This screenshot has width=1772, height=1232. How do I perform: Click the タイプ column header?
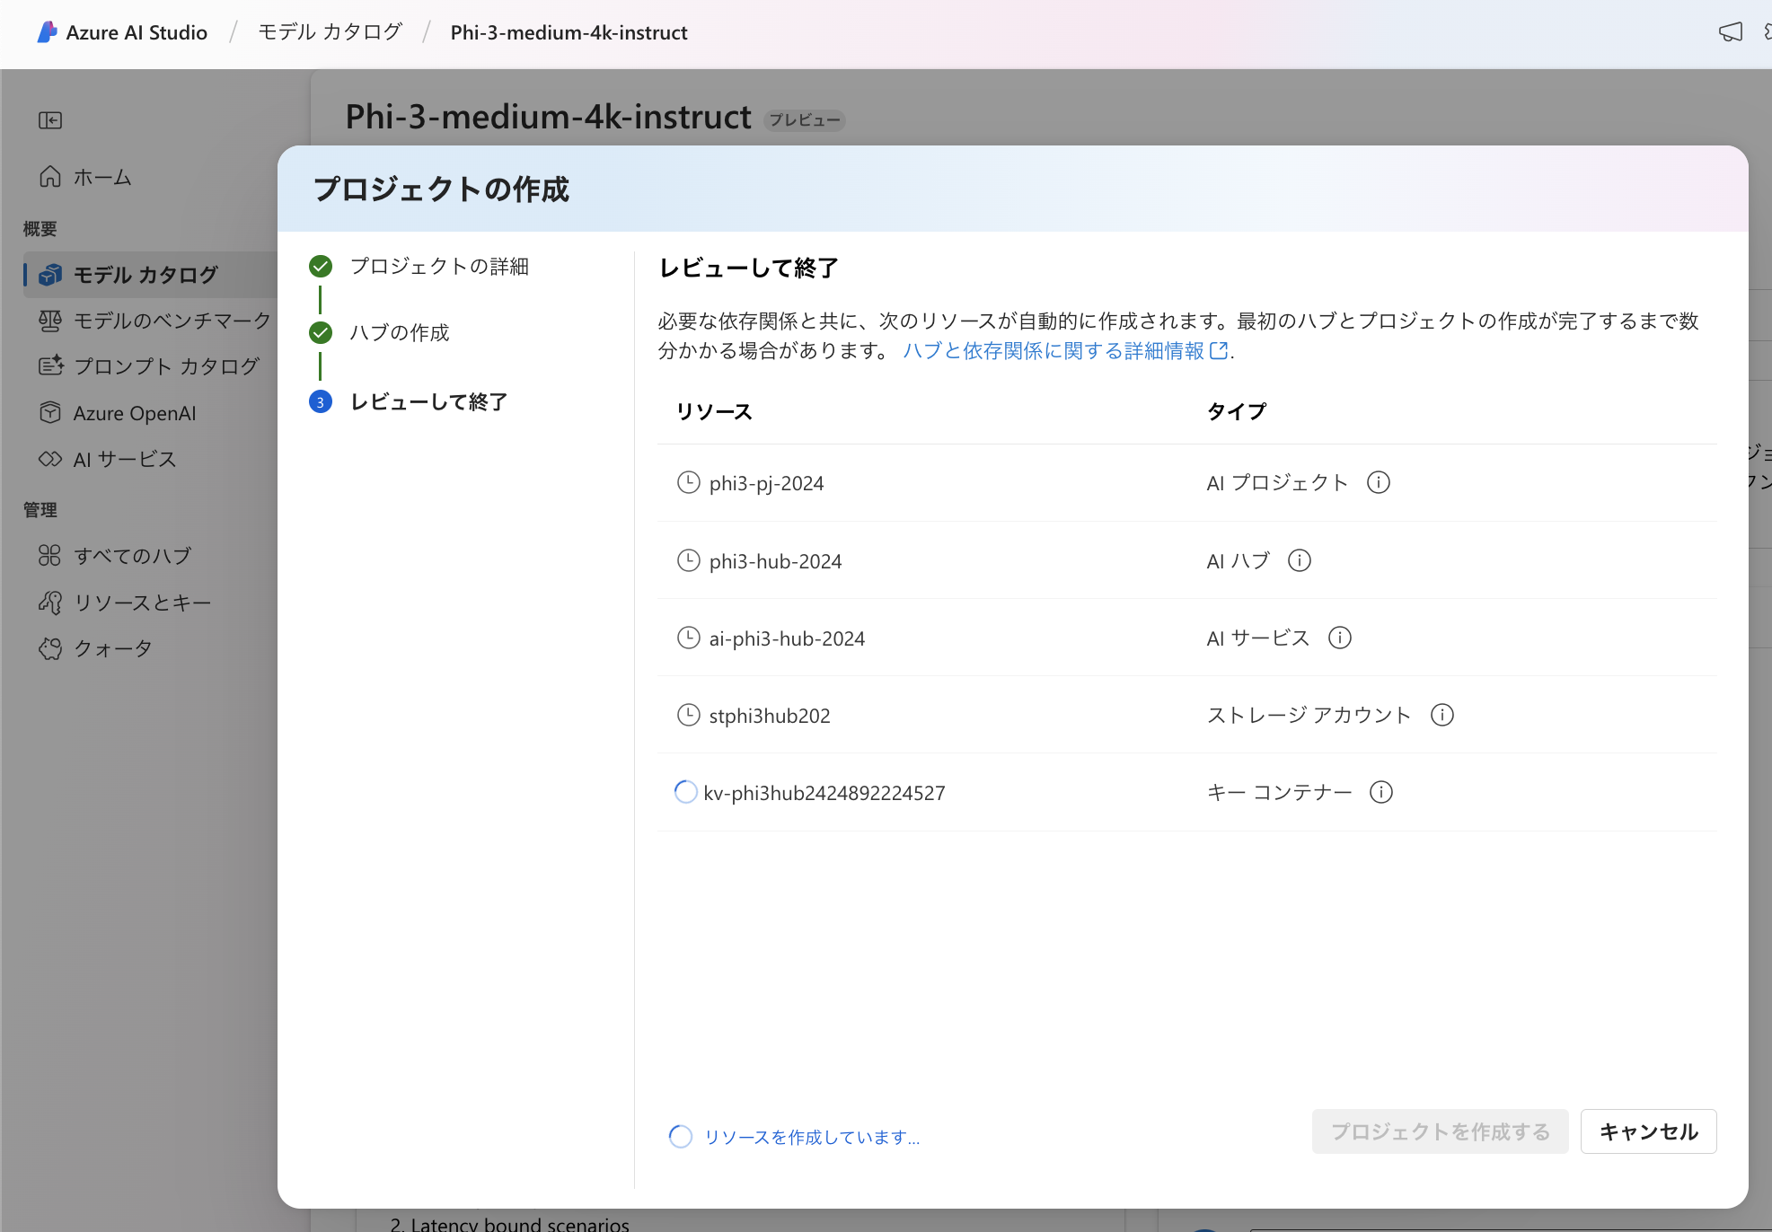tap(1236, 412)
